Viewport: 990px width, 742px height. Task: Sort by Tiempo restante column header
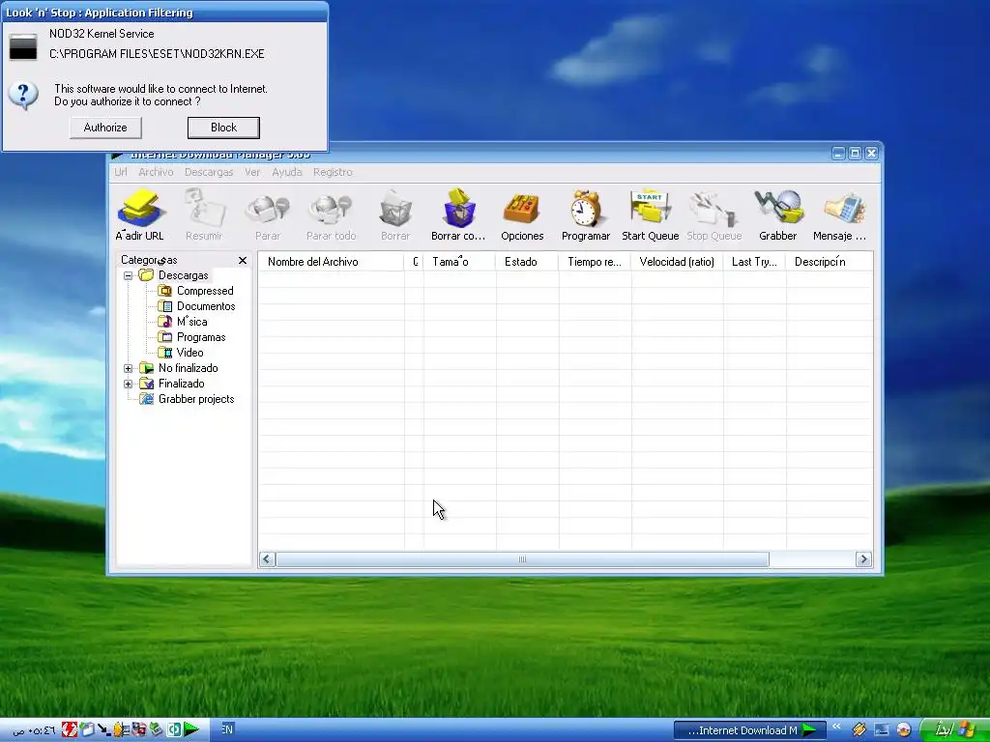click(x=595, y=262)
